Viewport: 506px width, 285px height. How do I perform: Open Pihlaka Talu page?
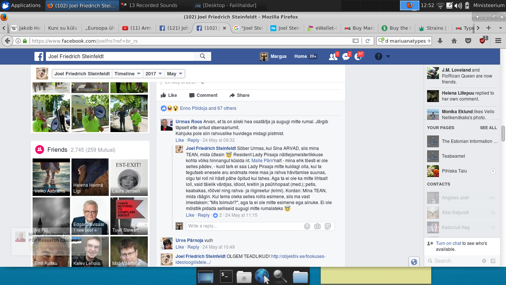coord(454,171)
